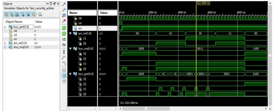The width and height of the screenshot is (274, 111).
Task: Toggle the fifth object filter (constants)
Action: point(28,15)
